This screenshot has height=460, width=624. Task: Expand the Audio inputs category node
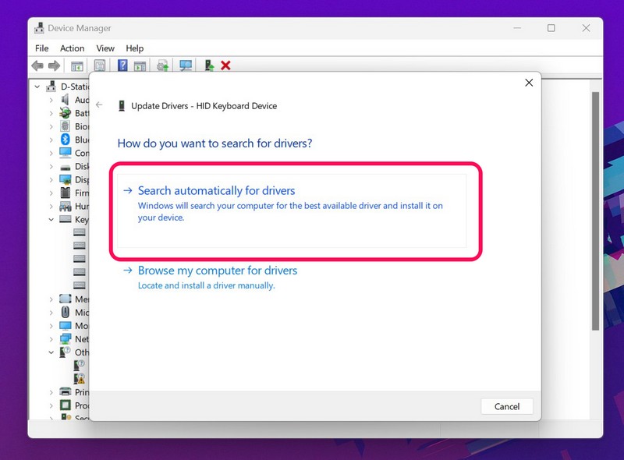pyautogui.click(x=51, y=100)
